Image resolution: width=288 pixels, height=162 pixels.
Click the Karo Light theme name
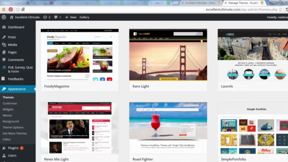coord(141,86)
